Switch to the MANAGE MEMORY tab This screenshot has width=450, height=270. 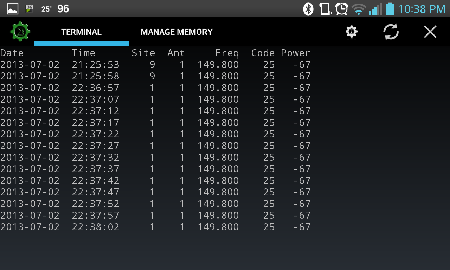click(176, 32)
